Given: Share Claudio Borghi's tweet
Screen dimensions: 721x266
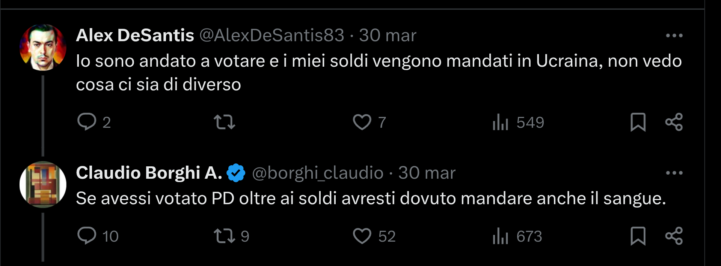Looking at the screenshot, I should [675, 236].
